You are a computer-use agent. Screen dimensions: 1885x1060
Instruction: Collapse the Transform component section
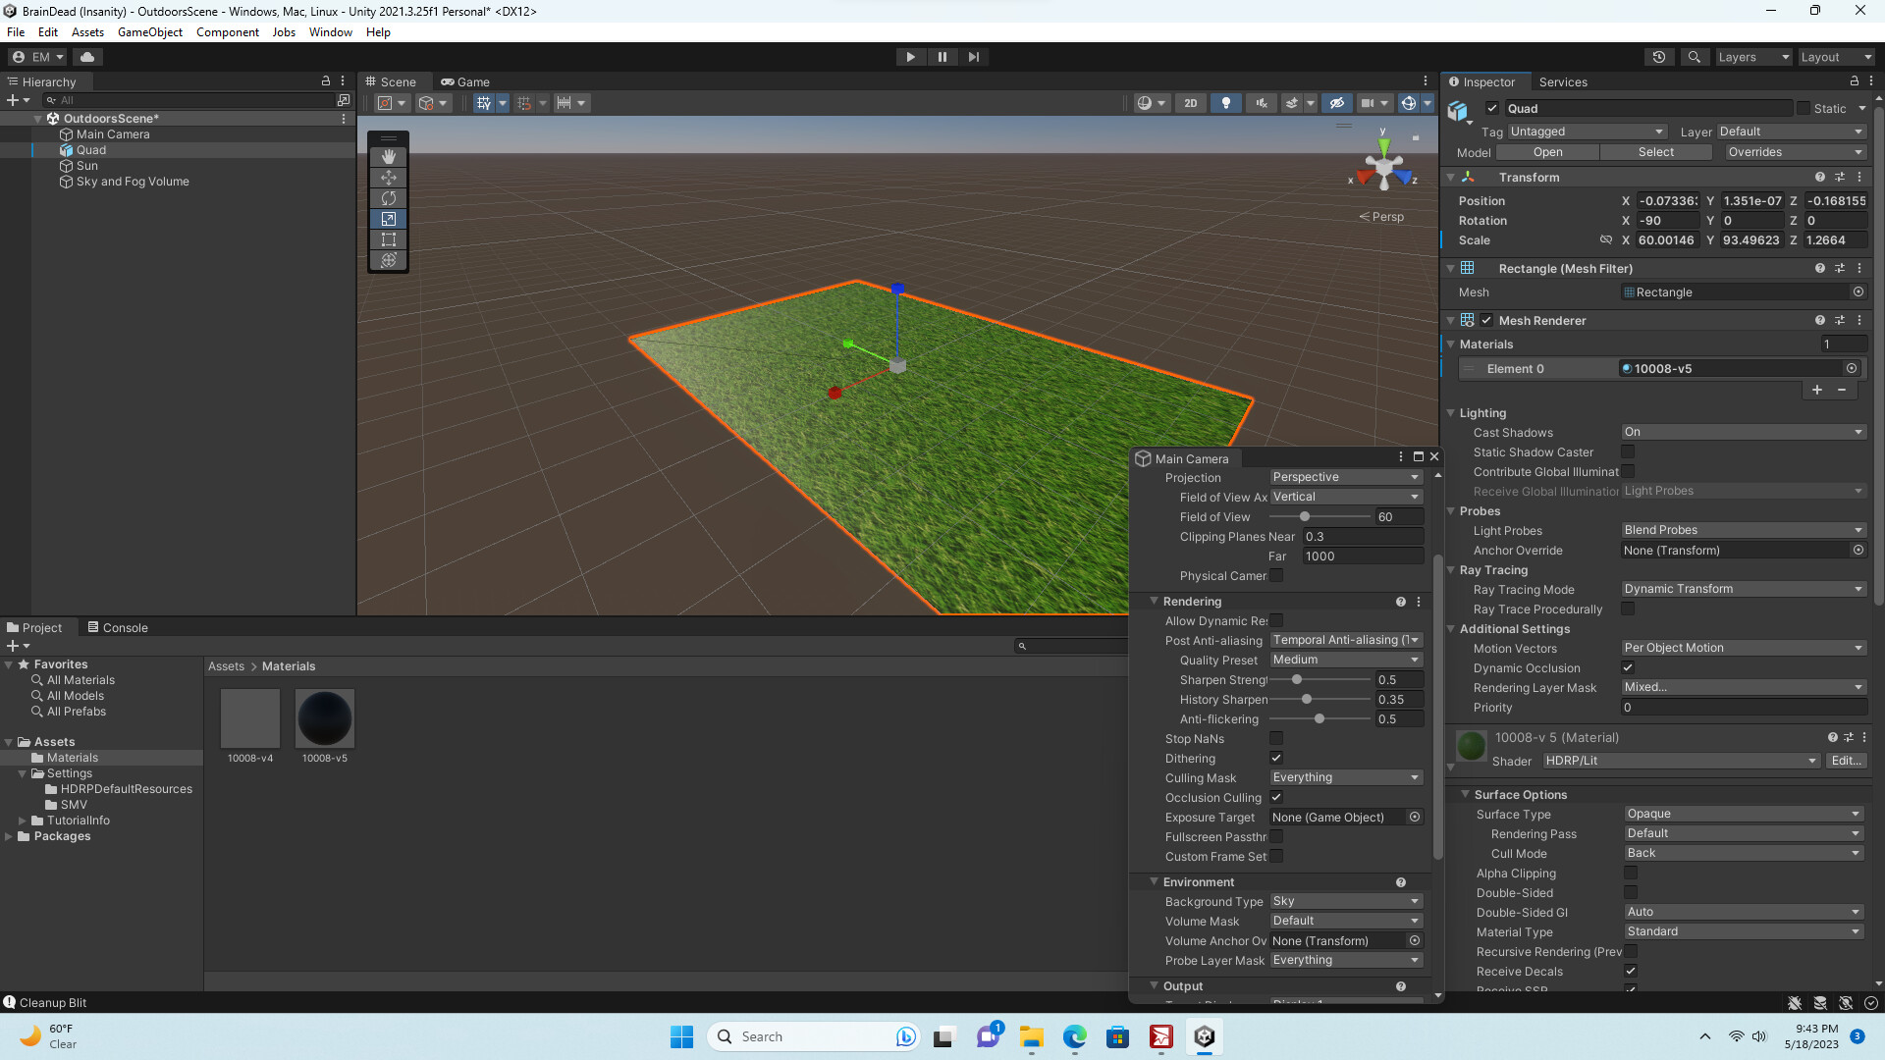coord(1451,178)
